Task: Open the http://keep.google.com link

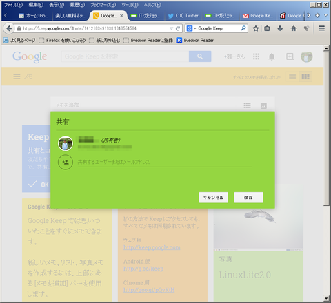Action: [x=152, y=247]
